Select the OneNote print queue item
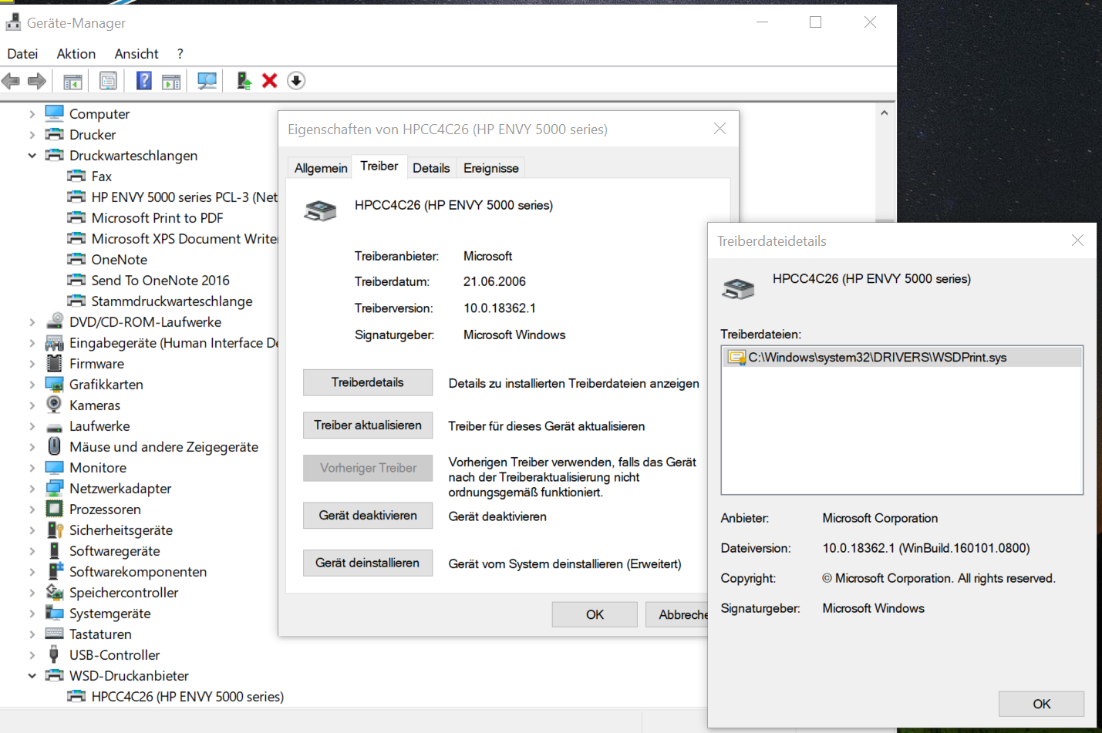 (x=120, y=260)
